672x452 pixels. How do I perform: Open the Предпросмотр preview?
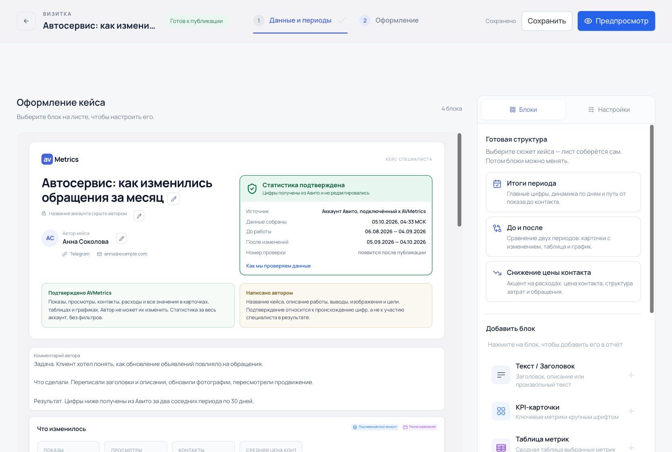[x=616, y=21]
